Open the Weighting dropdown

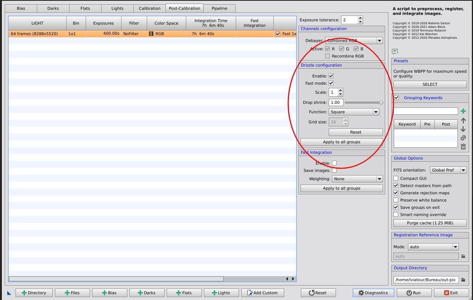point(357,179)
